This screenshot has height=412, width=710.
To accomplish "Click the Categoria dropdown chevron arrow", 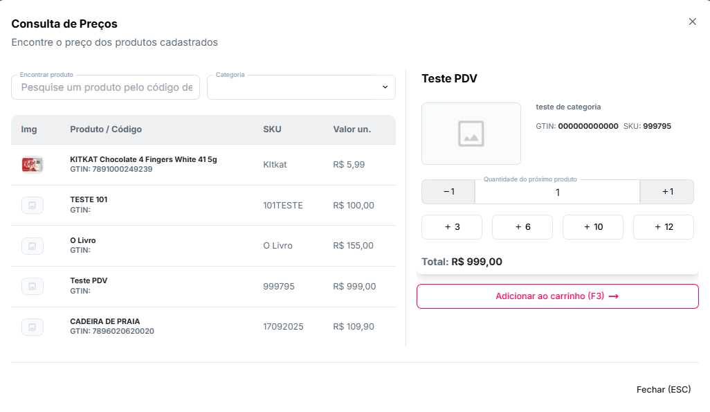I will (385, 87).
